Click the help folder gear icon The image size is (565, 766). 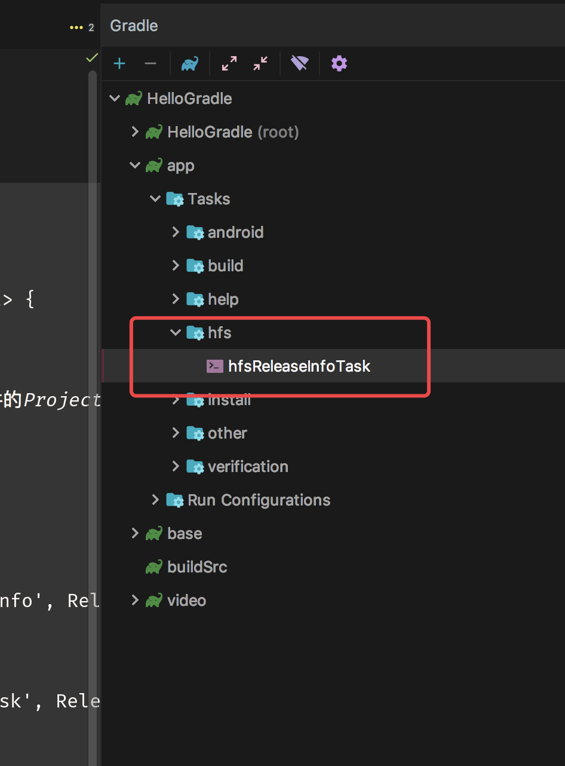click(x=195, y=299)
